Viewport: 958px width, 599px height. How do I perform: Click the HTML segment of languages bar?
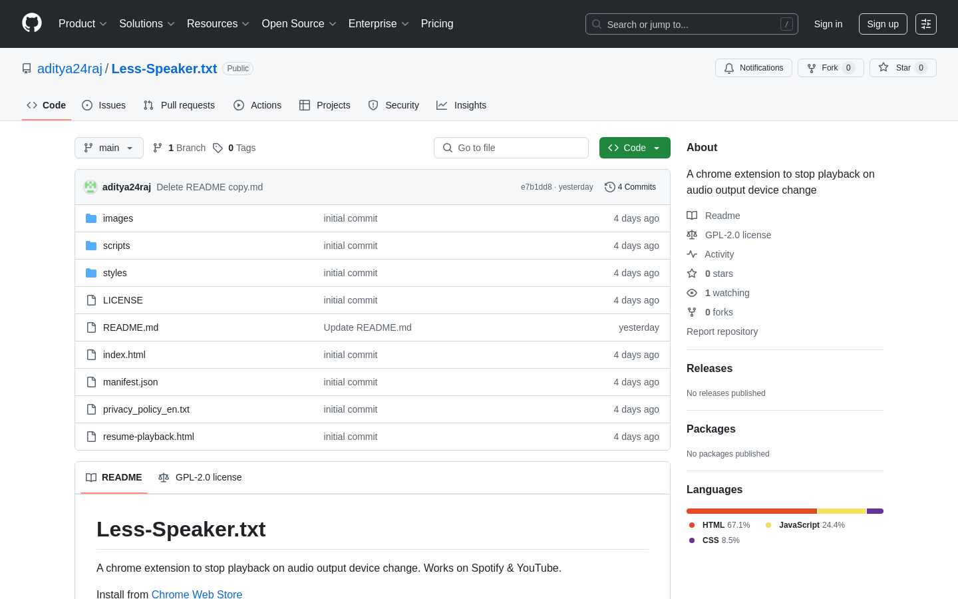coord(752,511)
